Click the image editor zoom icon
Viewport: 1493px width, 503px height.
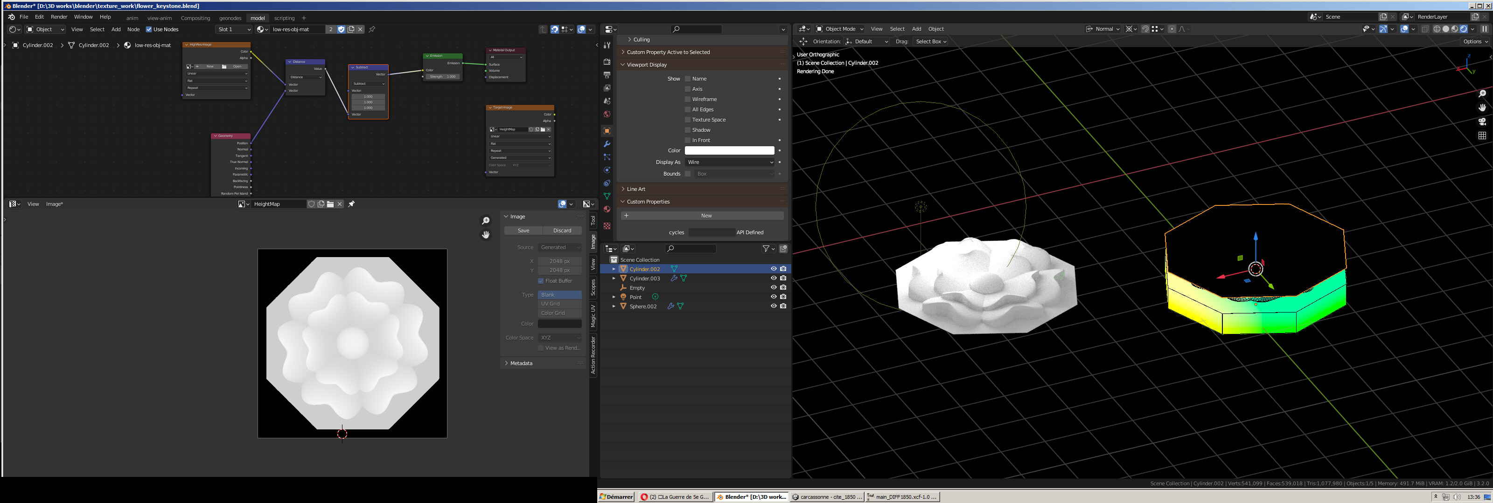(486, 221)
